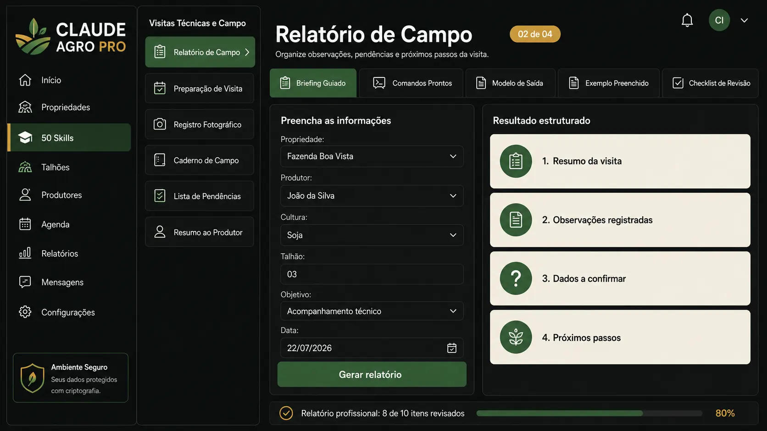Screen dimensions: 767x431
Task: Open the Cultura dropdown showing Soja
Action: pyautogui.click(x=372, y=235)
